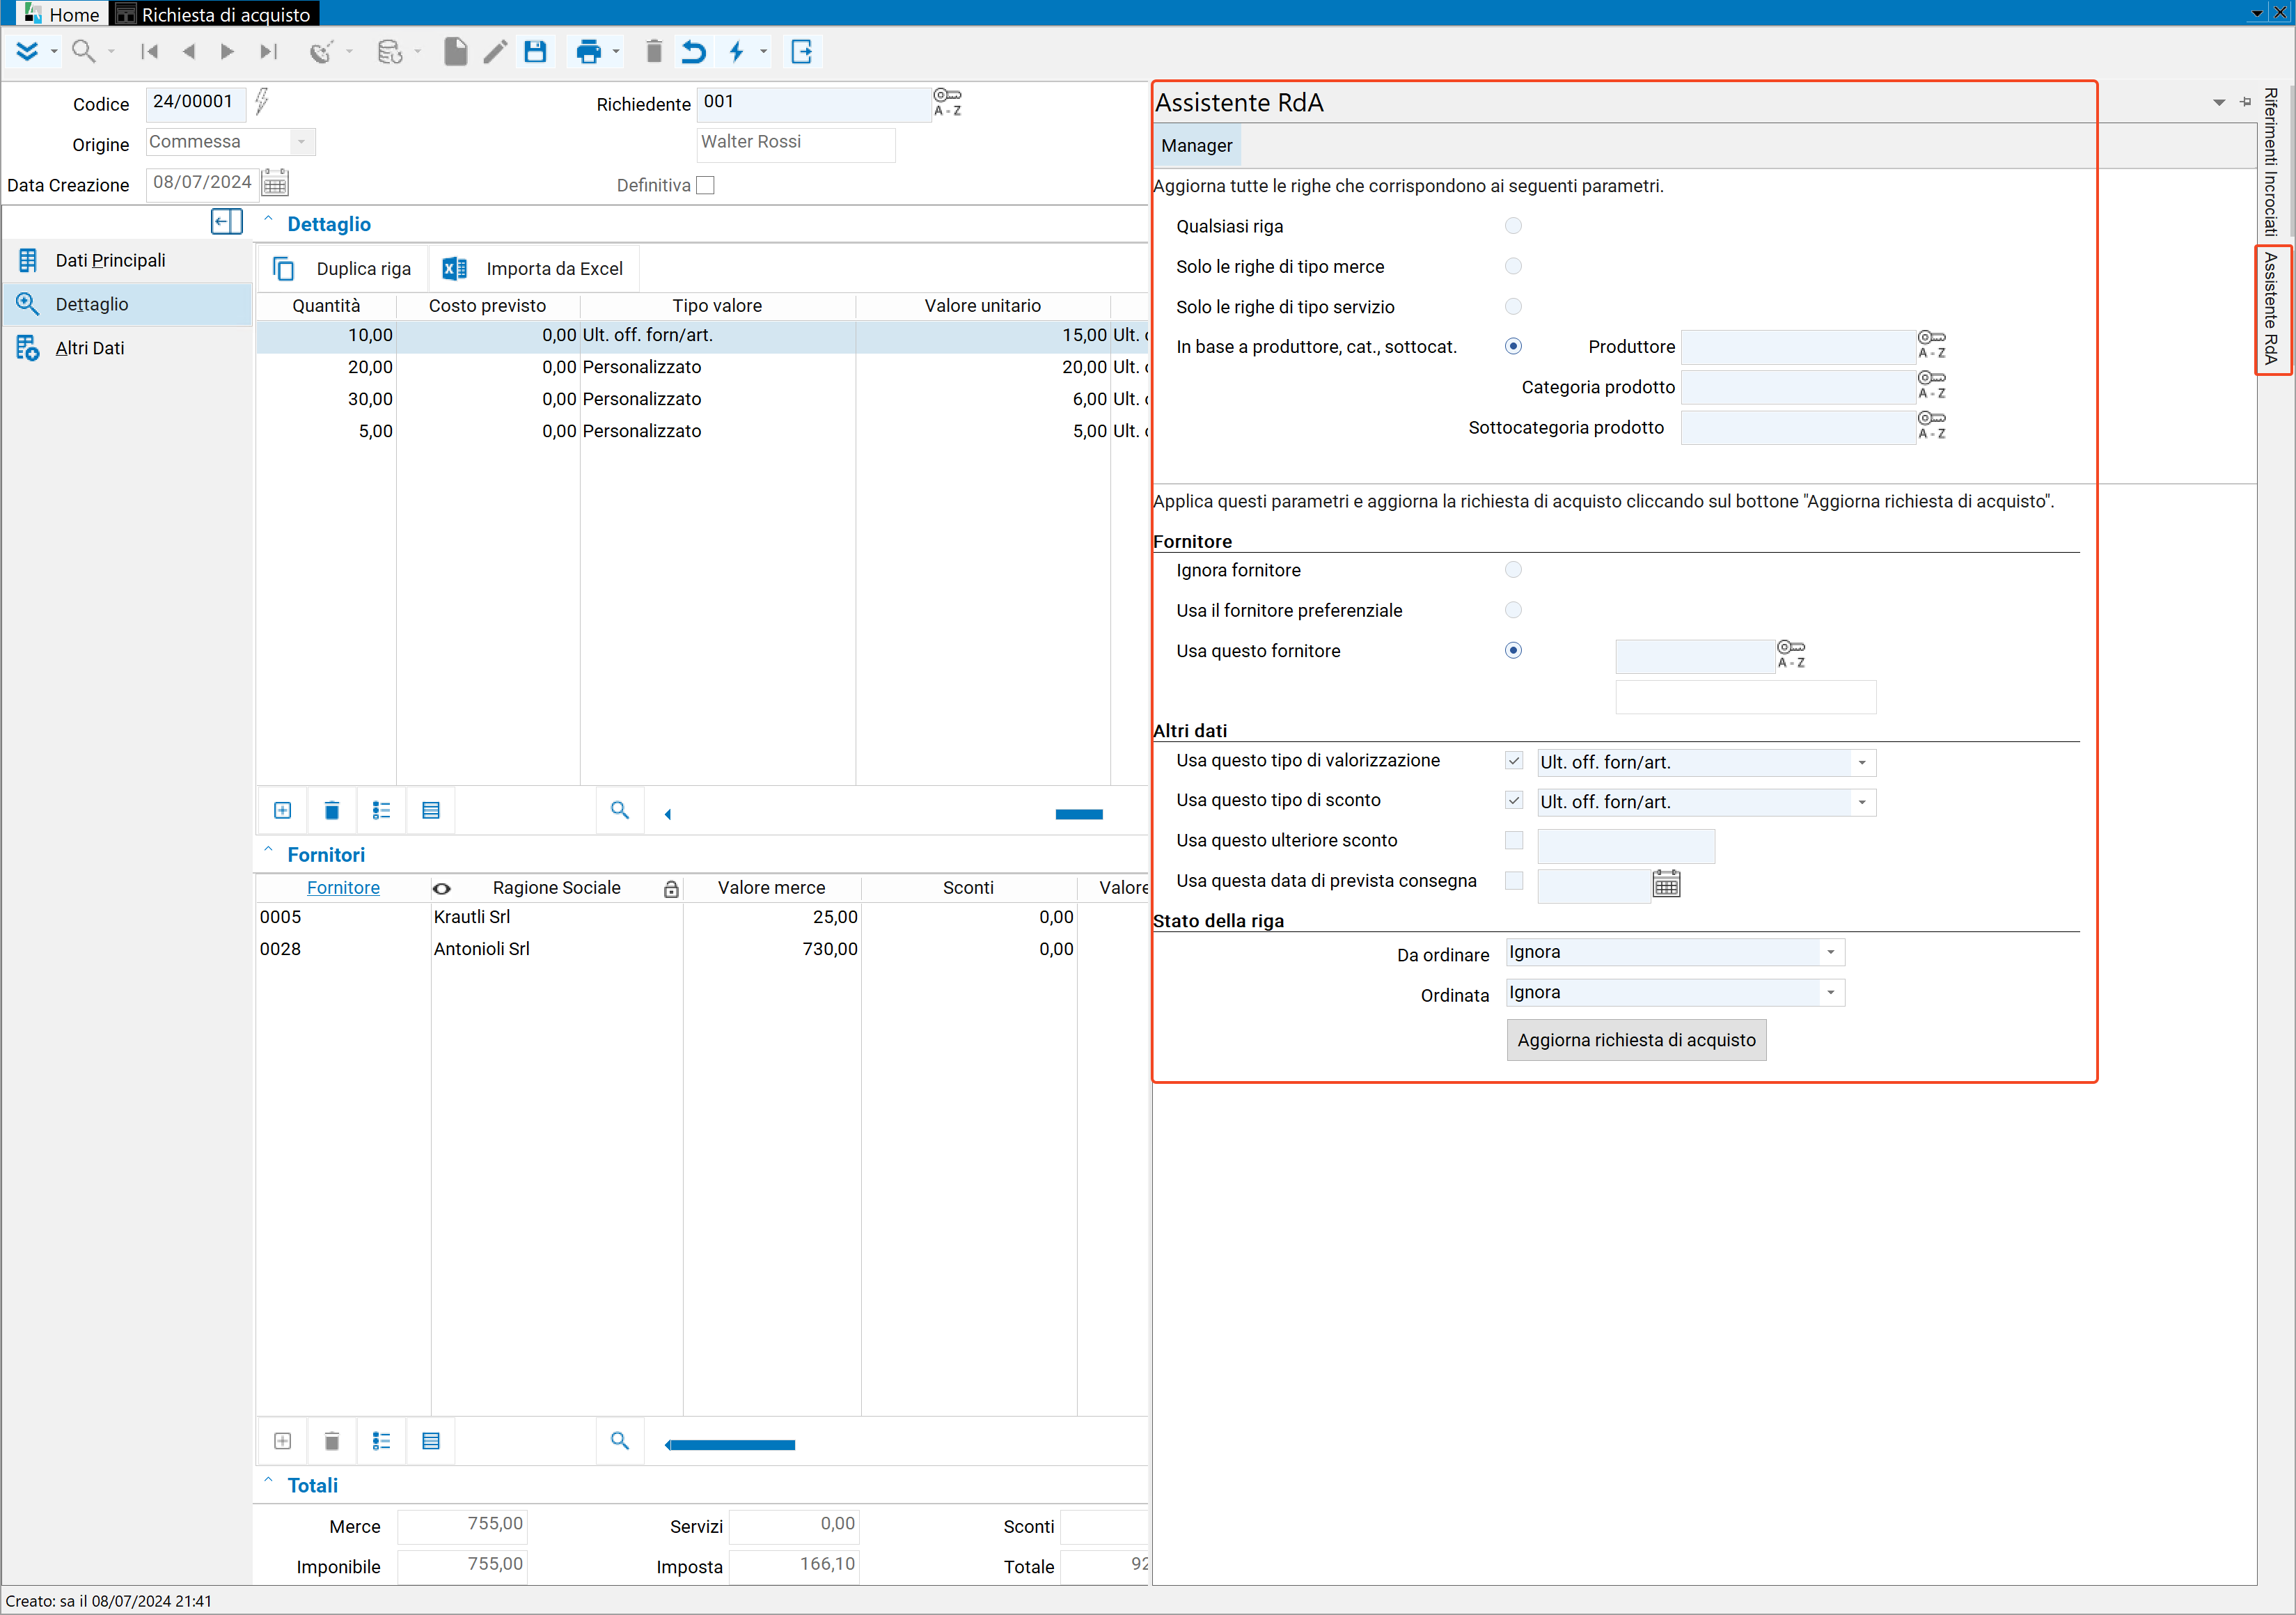
Task: Collapse the Fornitori section
Action: point(268,851)
